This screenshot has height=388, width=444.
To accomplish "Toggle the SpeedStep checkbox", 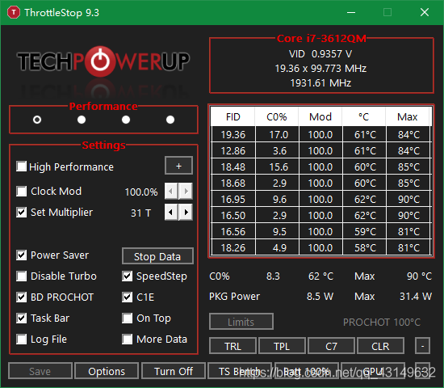I will (x=127, y=276).
